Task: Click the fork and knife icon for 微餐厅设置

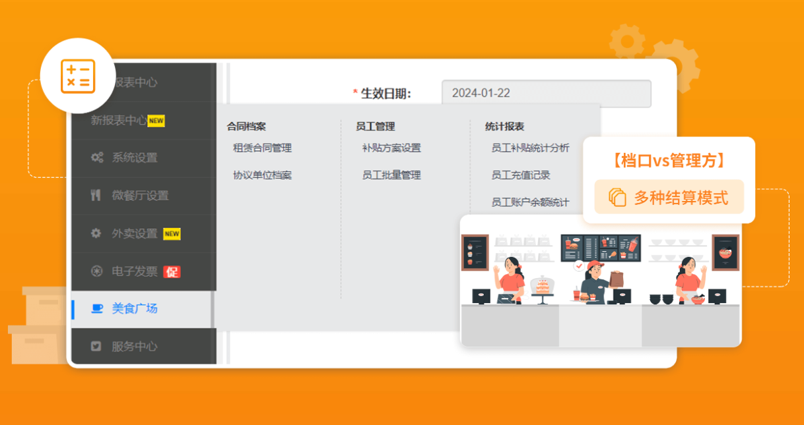Action: 96,196
